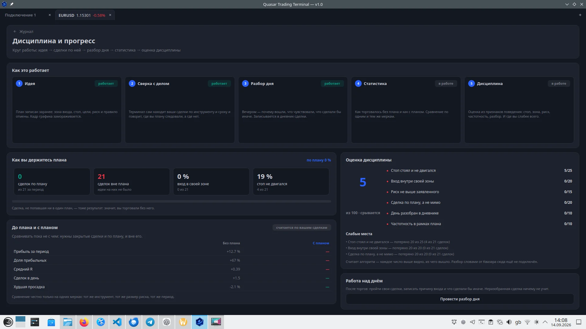
Task: Open the openSUSE application launcher
Action: (8, 322)
